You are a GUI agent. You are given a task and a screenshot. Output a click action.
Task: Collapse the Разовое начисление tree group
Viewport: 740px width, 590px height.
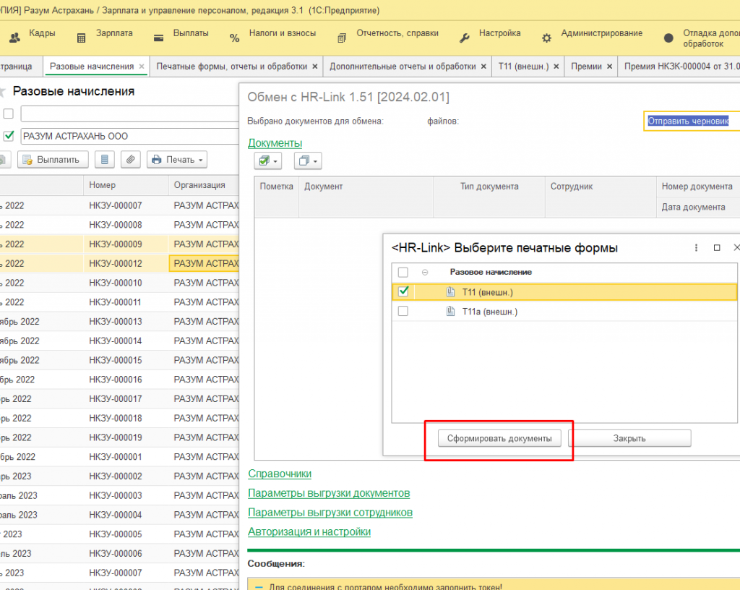[x=424, y=273]
